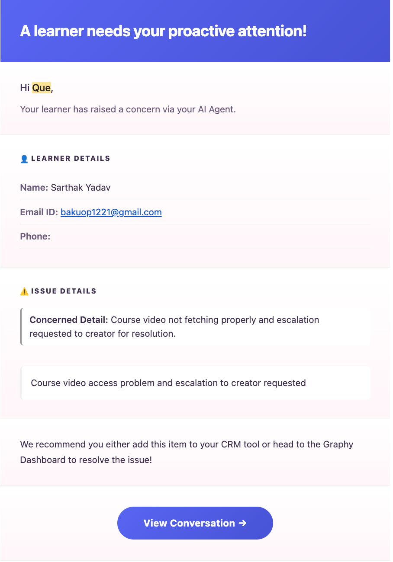The image size is (393, 562).
Task: Click the Concerned Detail bold label
Action: (x=68, y=320)
